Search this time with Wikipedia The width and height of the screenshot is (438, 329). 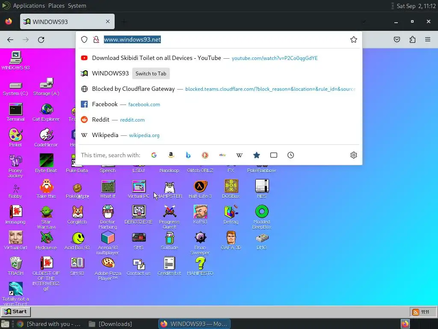240,155
